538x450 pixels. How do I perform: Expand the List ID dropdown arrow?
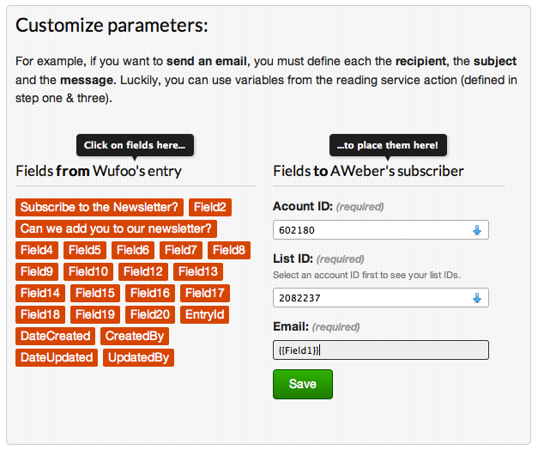pyautogui.click(x=478, y=298)
